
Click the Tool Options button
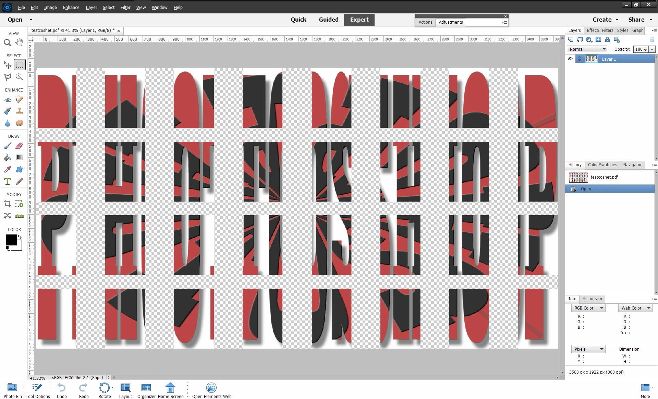point(38,391)
